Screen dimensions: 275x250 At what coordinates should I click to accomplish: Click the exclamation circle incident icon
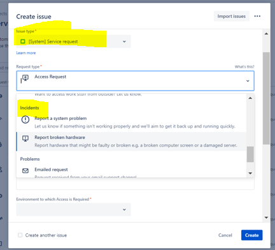pyautogui.click(x=25, y=119)
